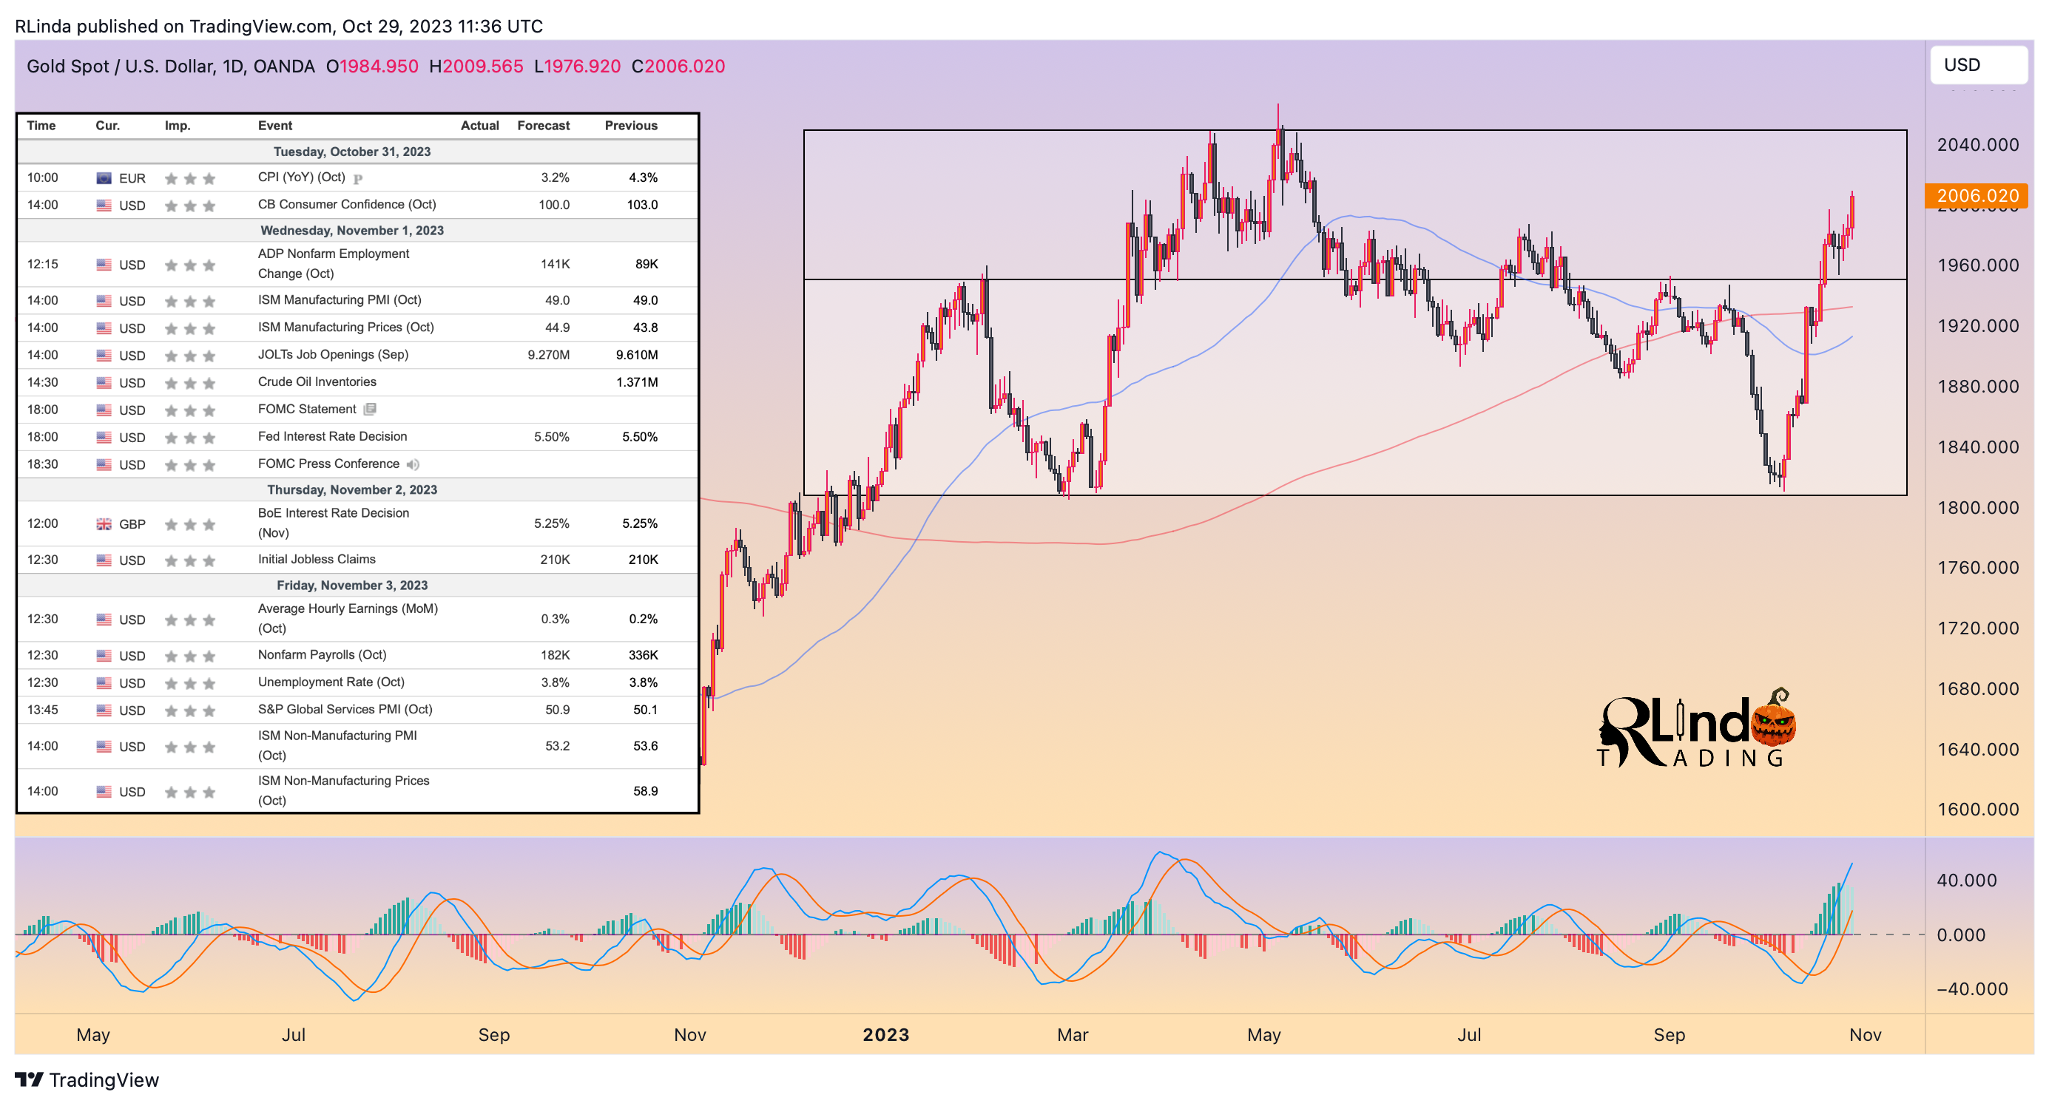Image resolution: width=2049 pixels, height=1106 pixels.
Task: Select the ISM Manufacturing PMI (Oct) event
Action: [340, 299]
